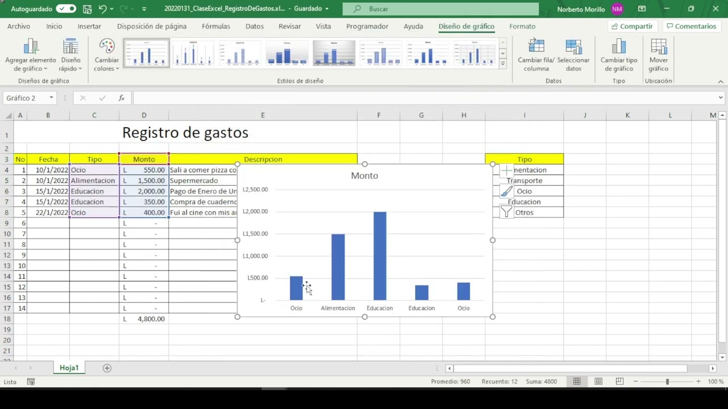Click the Chart Elements plus icon
The height and width of the screenshot is (409, 728).
(507, 170)
